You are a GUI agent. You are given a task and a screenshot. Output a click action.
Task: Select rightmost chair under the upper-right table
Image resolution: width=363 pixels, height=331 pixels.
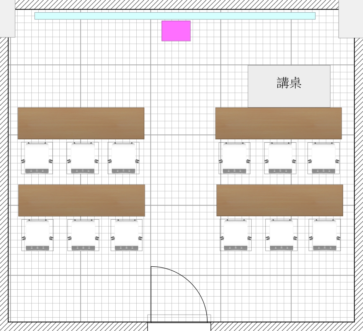pyautogui.click(x=324, y=158)
